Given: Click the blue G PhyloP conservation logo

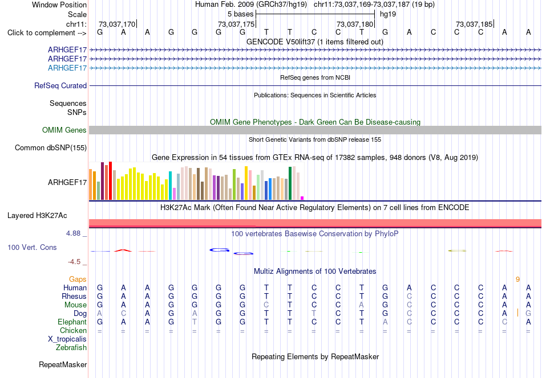Looking at the screenshot, I should click(219, 250).
